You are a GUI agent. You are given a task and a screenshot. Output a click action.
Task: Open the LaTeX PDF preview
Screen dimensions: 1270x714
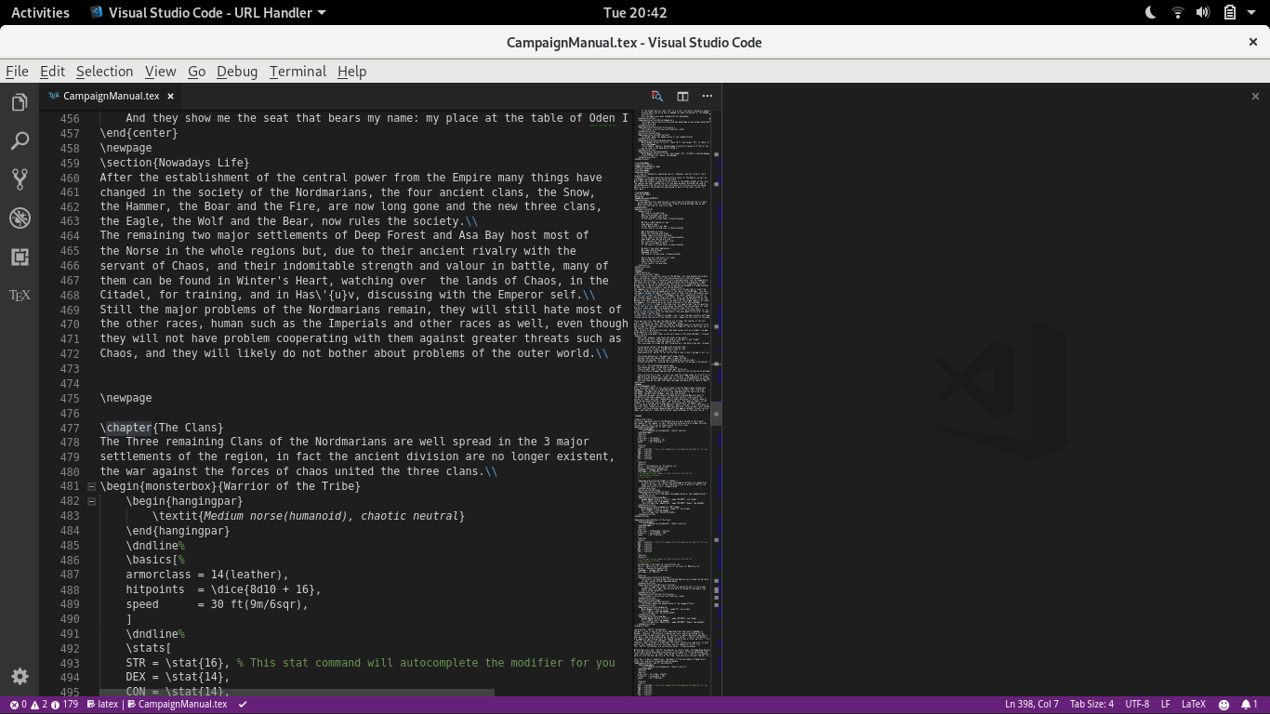click(656, 96)
